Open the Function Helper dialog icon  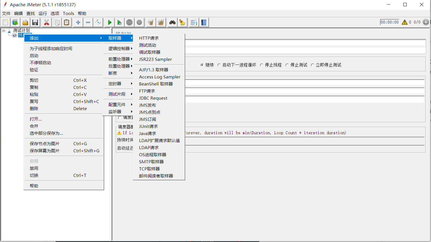(x=194, y=22)
